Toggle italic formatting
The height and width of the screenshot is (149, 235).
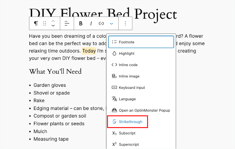91,24
